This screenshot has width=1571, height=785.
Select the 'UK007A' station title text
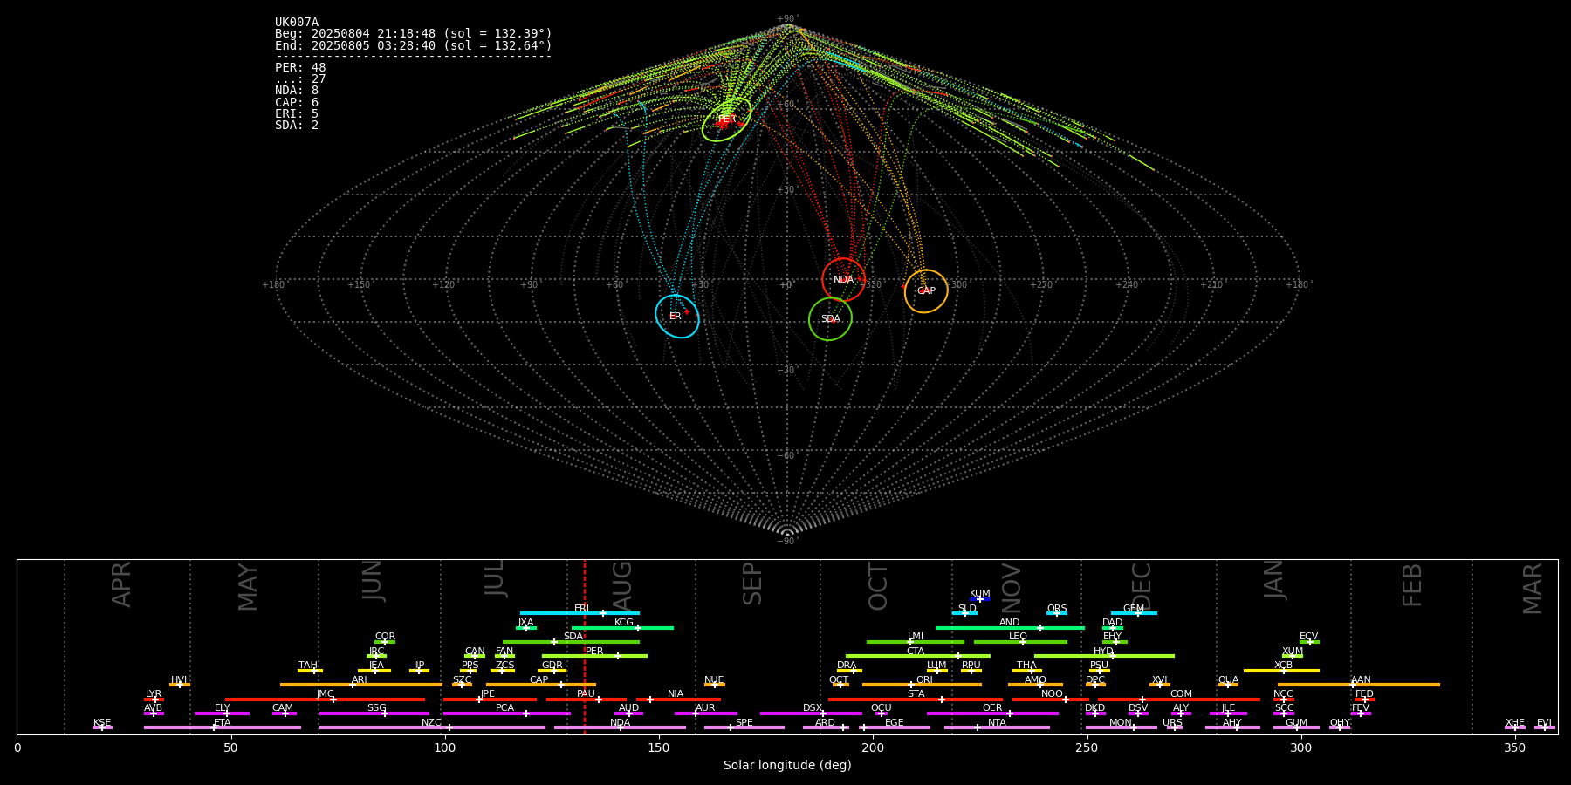pyautogui.click(x=297, y=23)
